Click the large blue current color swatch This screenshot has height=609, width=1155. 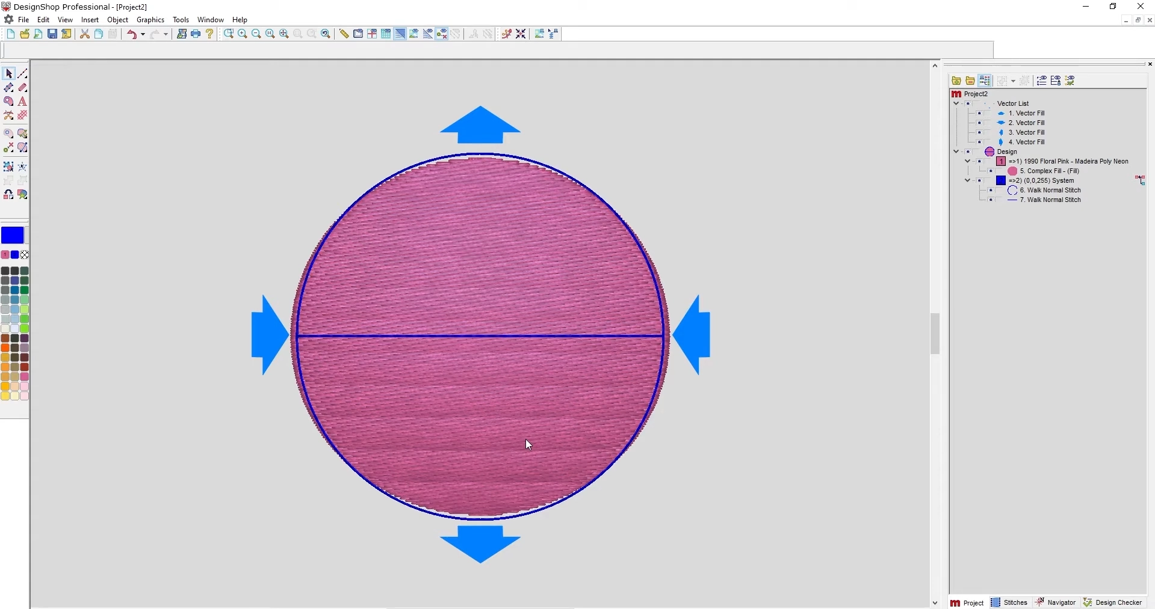(x=13, y=235)
